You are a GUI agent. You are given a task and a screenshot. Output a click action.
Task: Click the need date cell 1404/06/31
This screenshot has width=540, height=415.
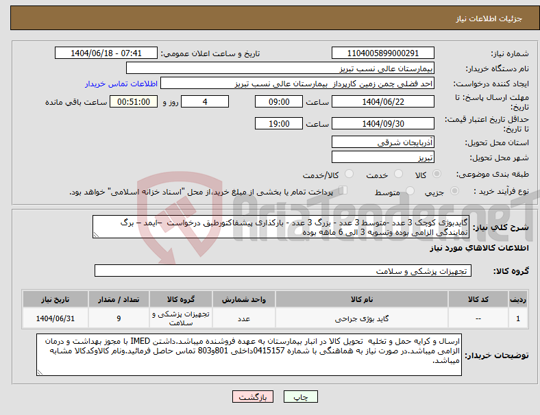pyautogui.click(x=55, y=318)
